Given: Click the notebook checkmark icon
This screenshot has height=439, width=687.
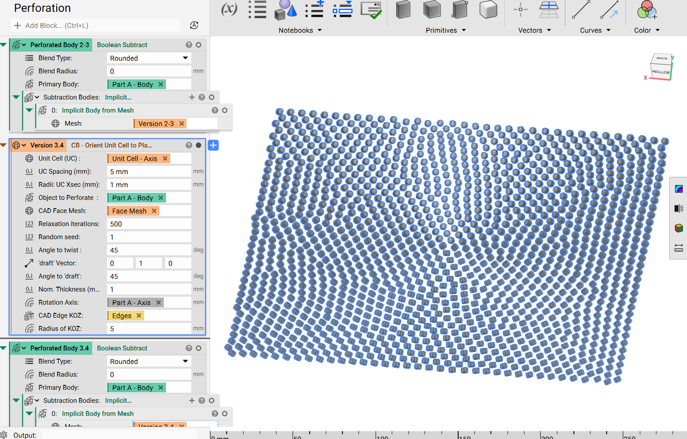Looking at the screenshot, I should click(x=371, y=10).
